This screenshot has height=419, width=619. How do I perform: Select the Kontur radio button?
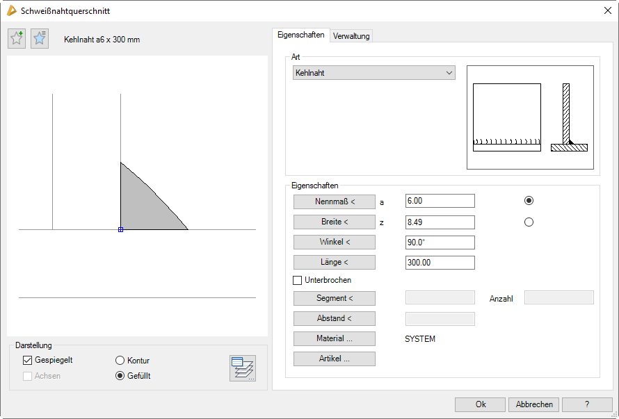(x=120, y=361)
